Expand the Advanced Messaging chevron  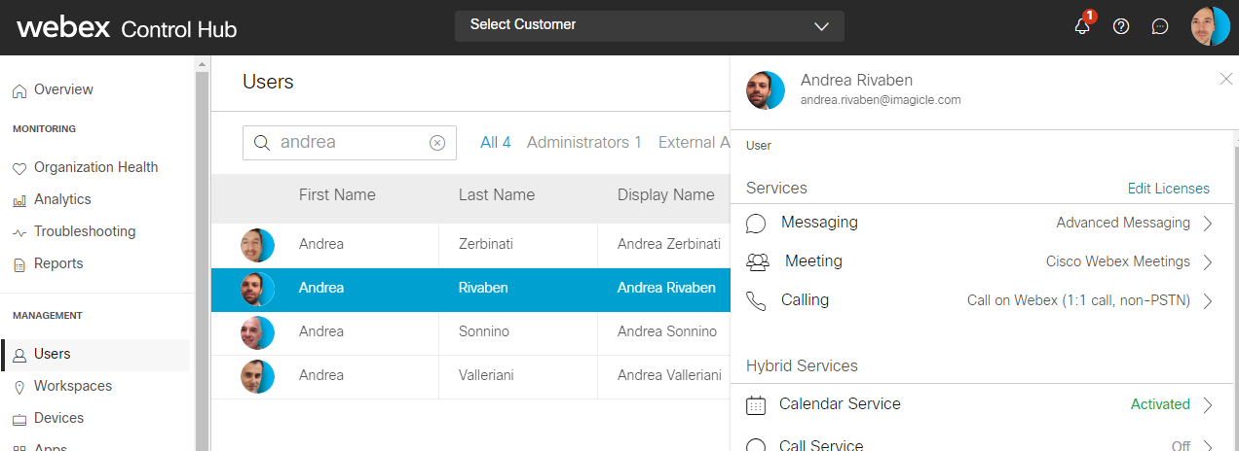point(1208,224)
